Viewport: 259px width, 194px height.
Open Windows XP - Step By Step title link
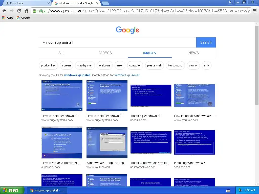tap(106, 163)
